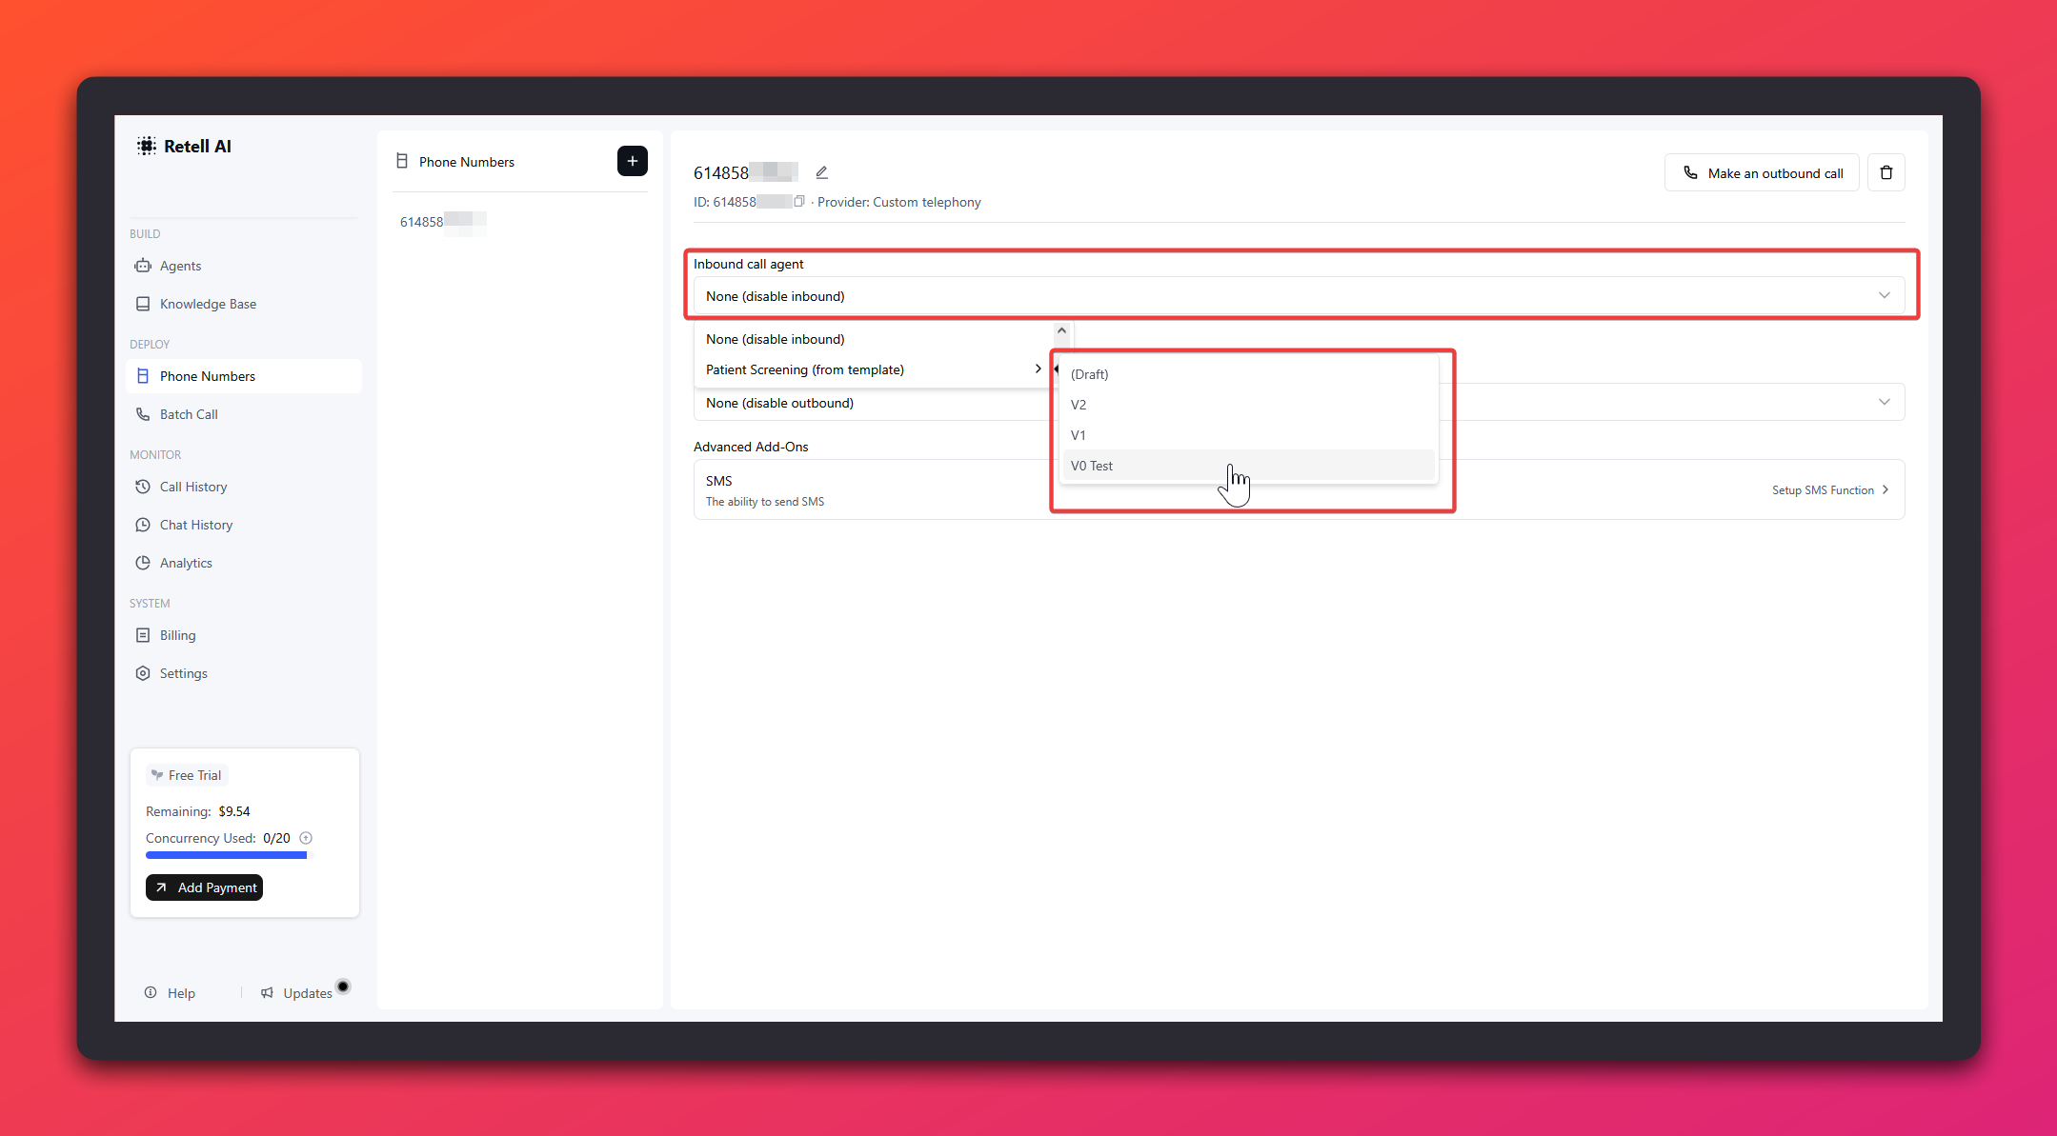Click the Add Payment button
The width and height of the screenshot is (2057, 1136).
click(x=204, y=887)
